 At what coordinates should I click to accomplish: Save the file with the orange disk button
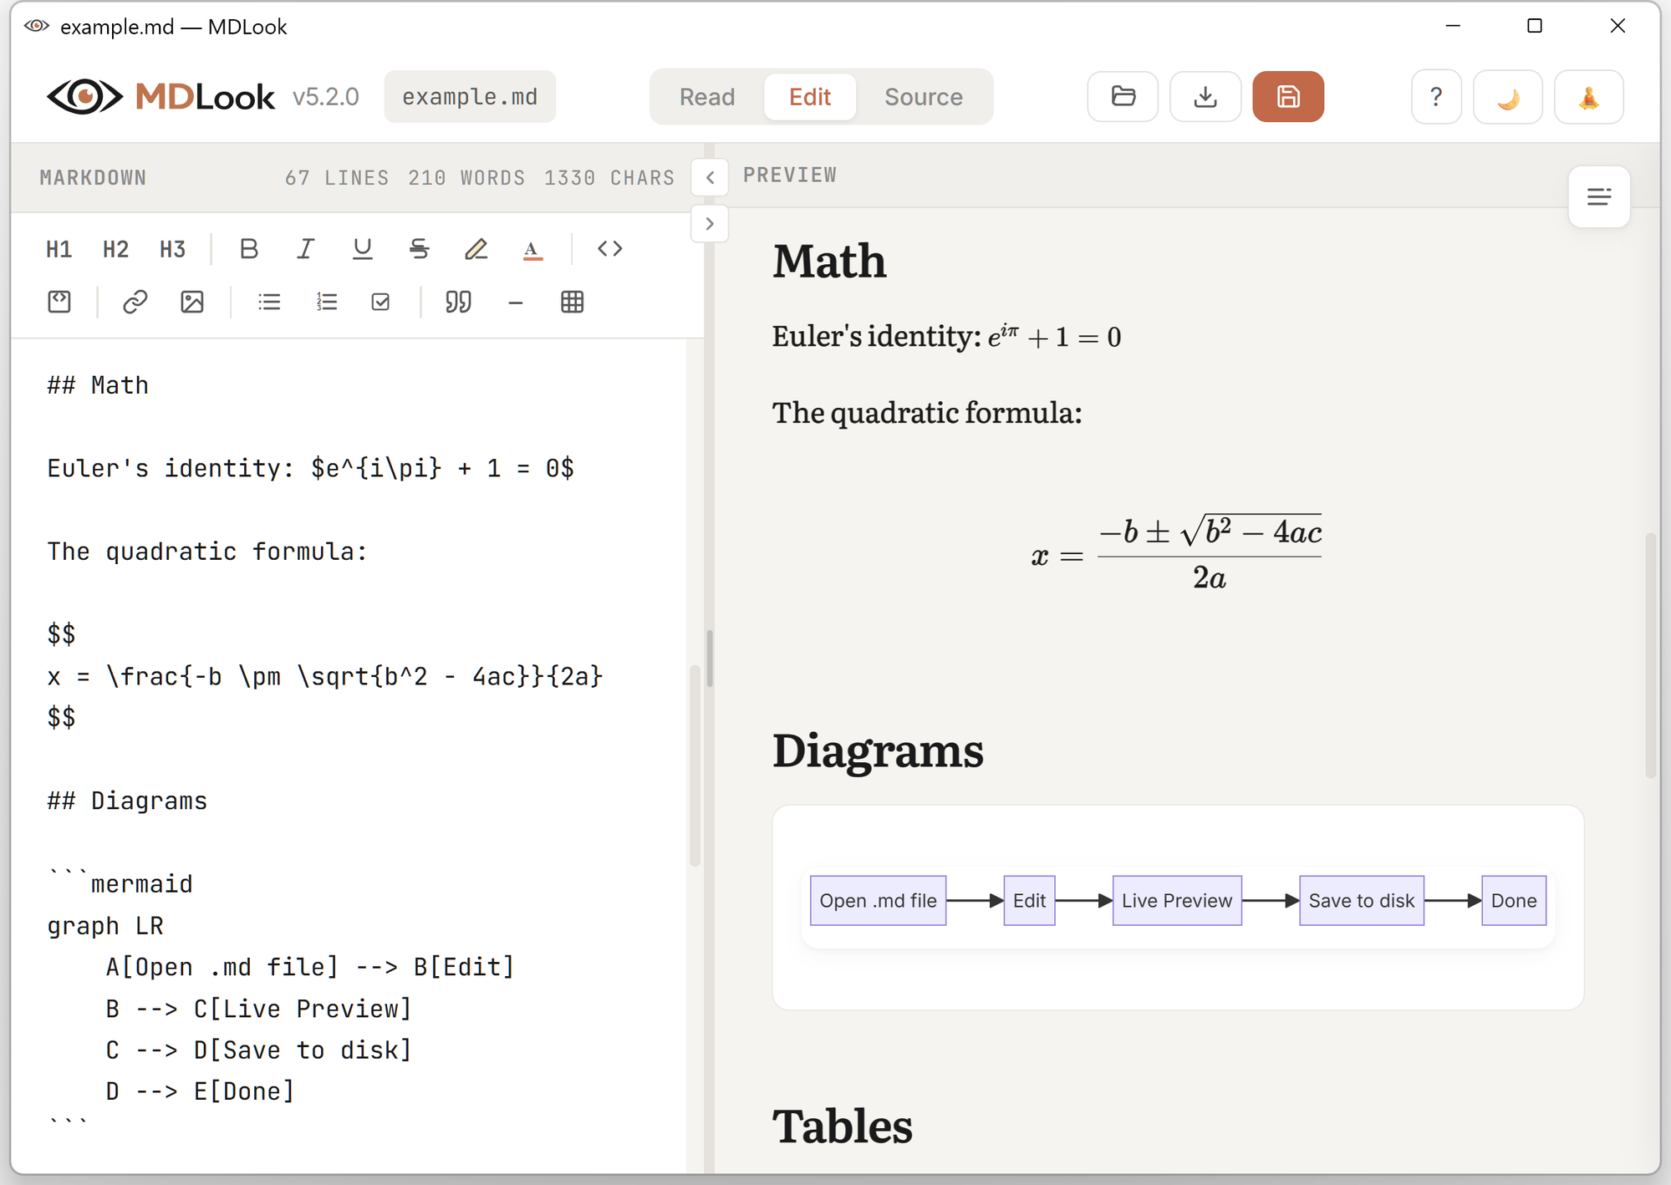click(1287, 97)
